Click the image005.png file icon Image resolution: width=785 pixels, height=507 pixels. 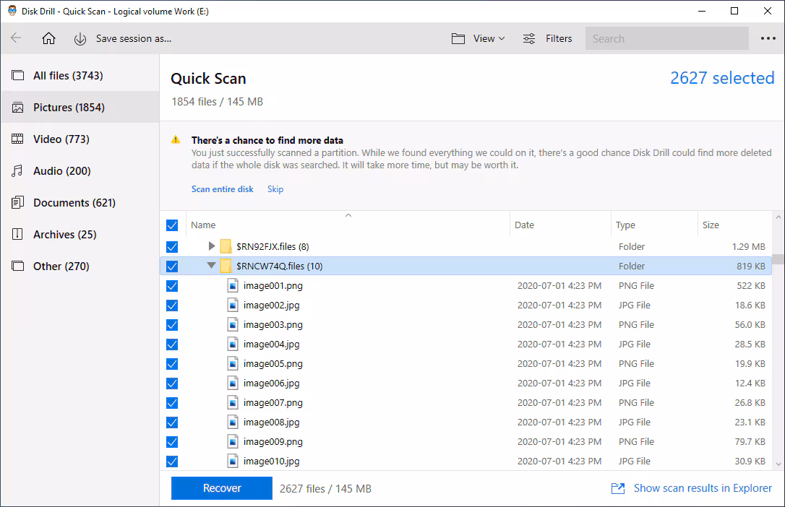[233, 363]
